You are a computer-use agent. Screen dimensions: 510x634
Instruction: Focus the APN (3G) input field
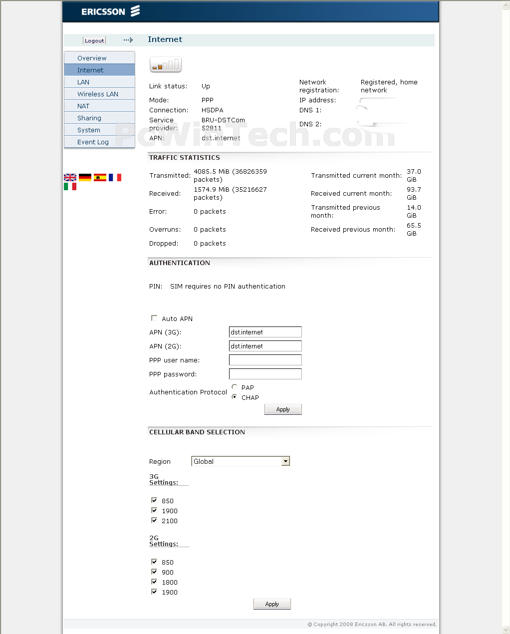[x=265, y=332]
